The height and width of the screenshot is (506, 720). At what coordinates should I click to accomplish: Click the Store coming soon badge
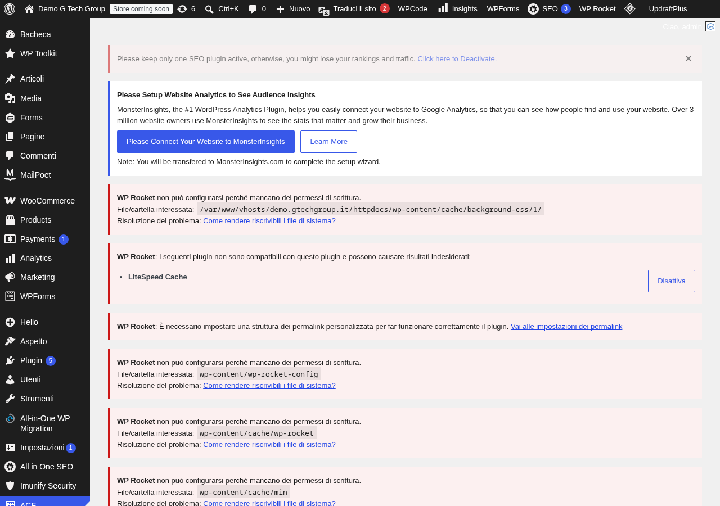click(x=141, y=9)
